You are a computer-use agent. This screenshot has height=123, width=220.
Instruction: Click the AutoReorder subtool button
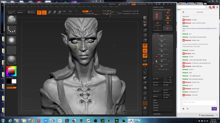coord(168,82)
